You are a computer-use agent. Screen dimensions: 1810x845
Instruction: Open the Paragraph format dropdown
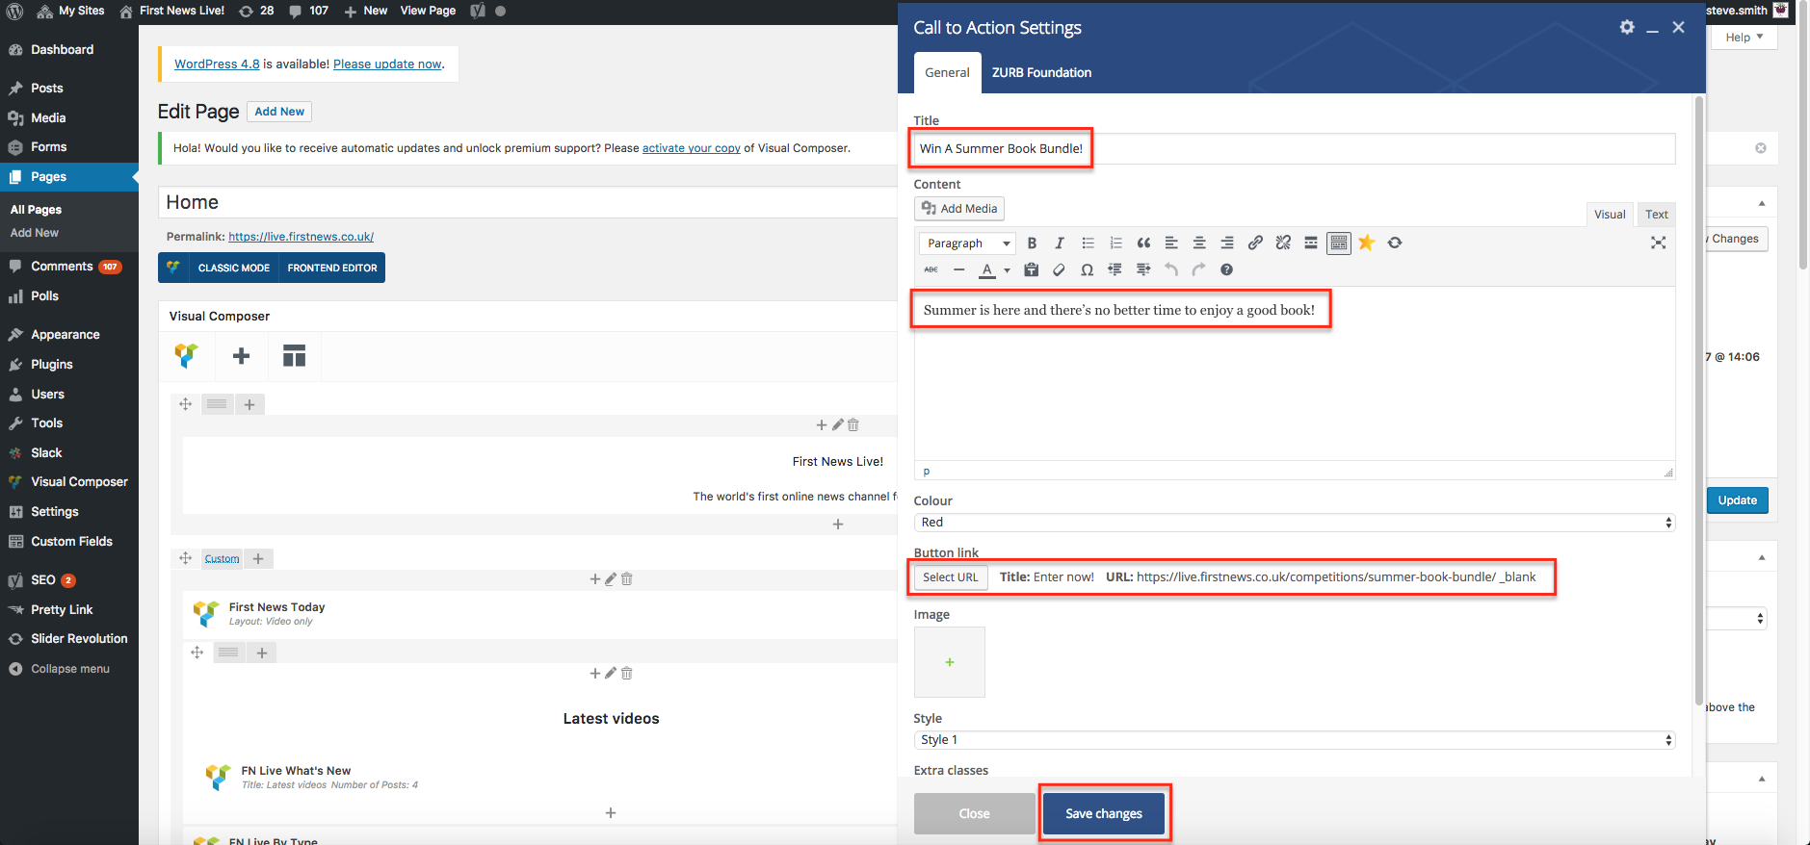pos(967,243)
